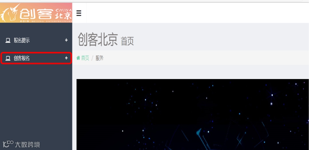Expand 创客报名 with its plus sign
Viewport: 309px width, 150px height.
[x=66, y=58]
